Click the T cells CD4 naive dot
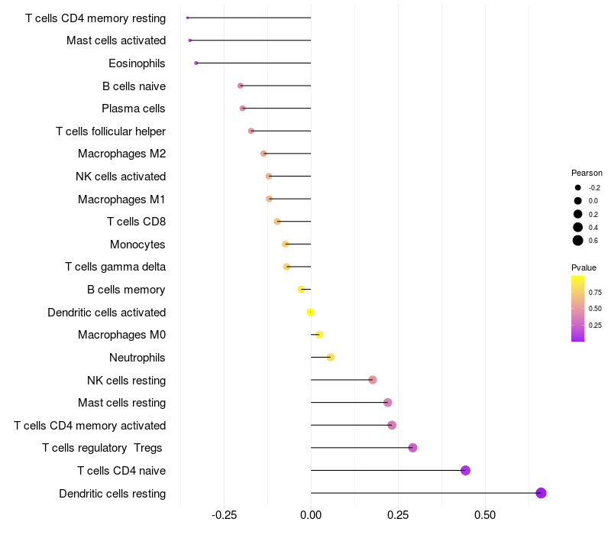The width and height of the screenshot is (611, 535). (465, 470)
